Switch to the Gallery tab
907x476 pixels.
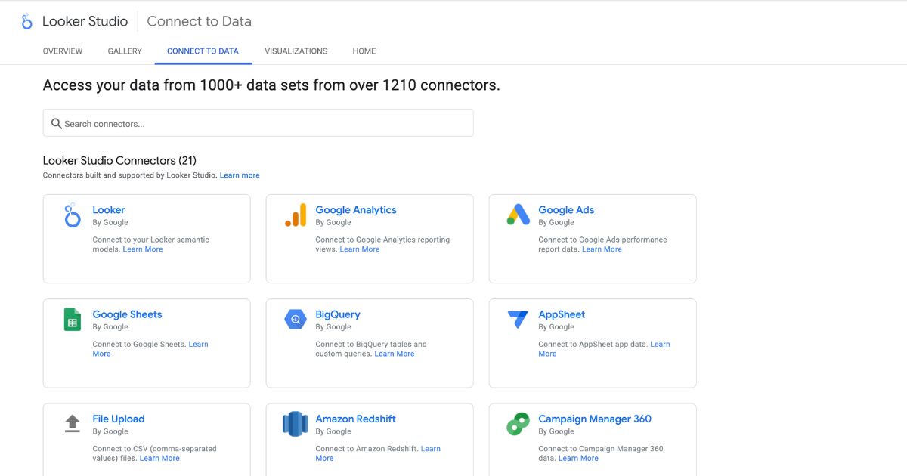[x=125, y=51]
